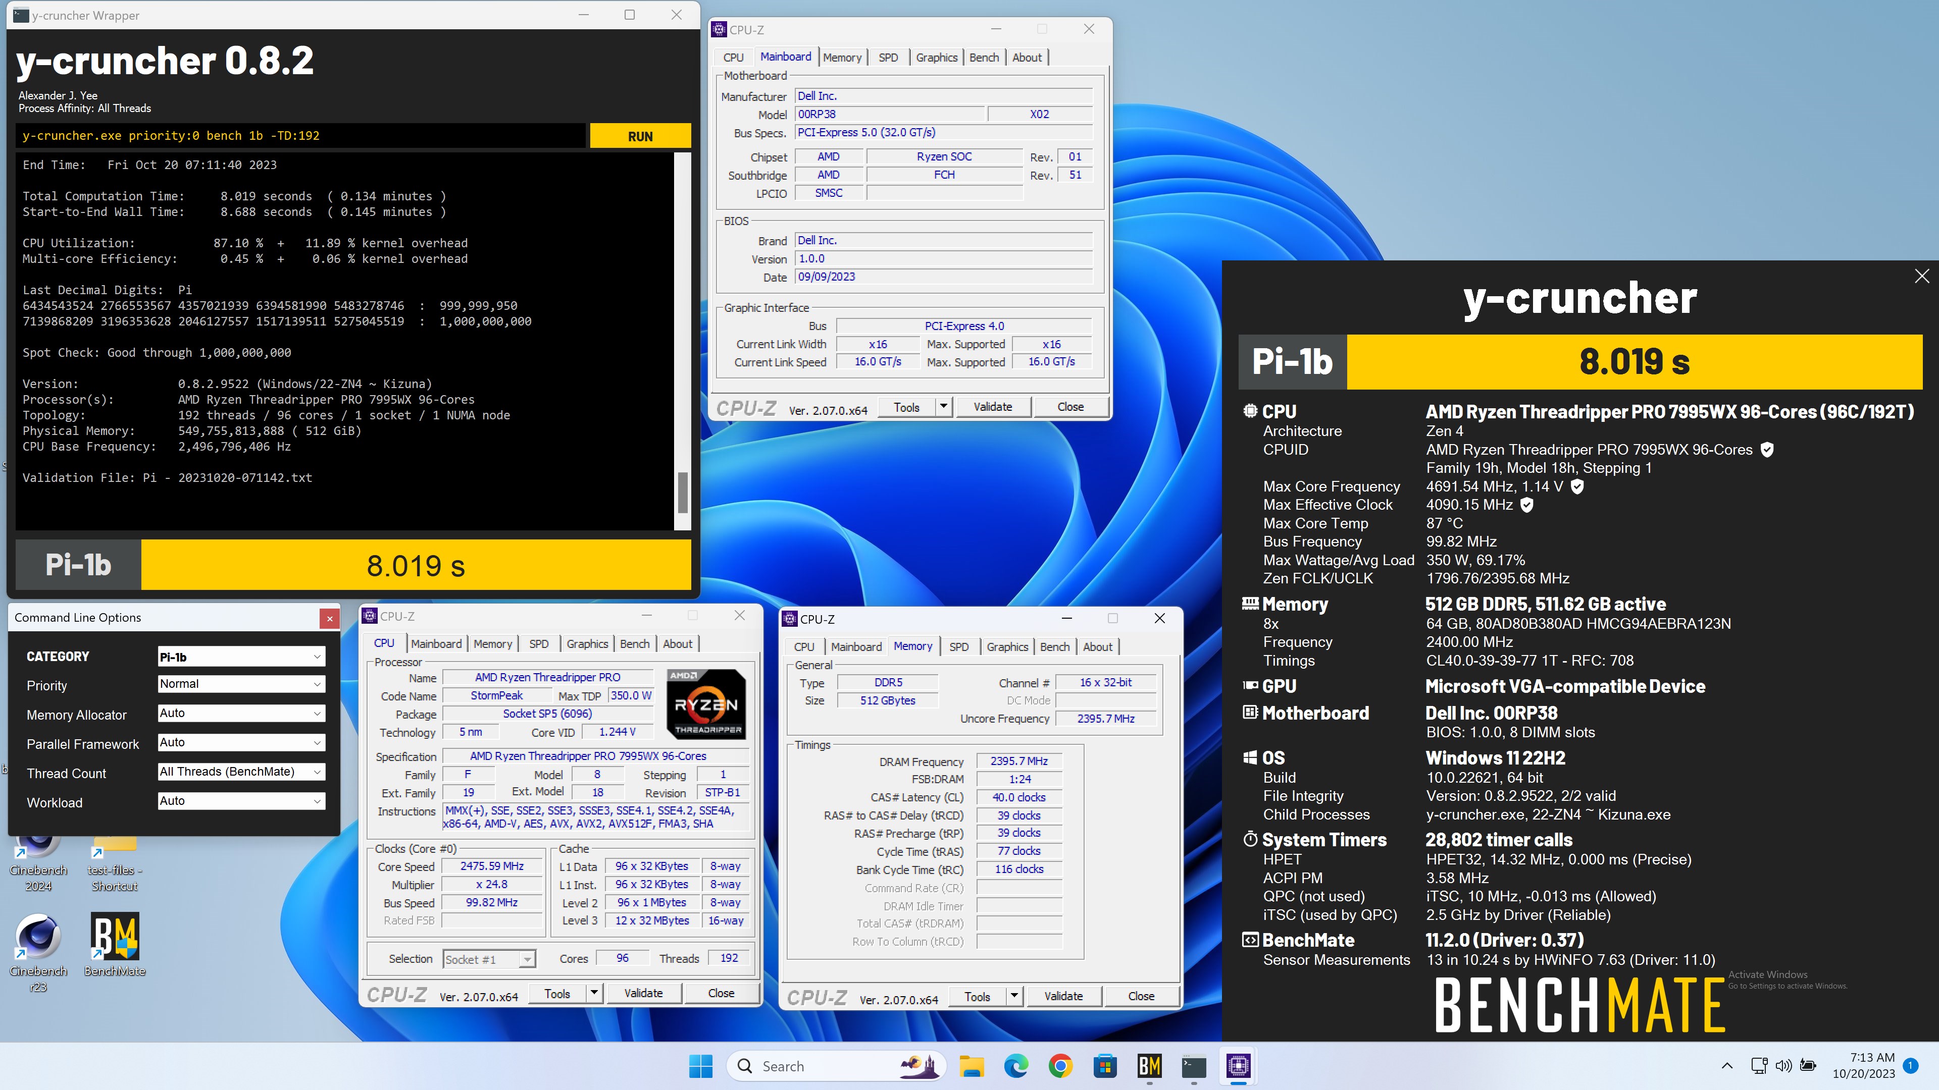Switch to CPU tab in Mainboard CPU-Z window
The height and width of the screenshot is (1090, 1939).
tap(733, 57)
